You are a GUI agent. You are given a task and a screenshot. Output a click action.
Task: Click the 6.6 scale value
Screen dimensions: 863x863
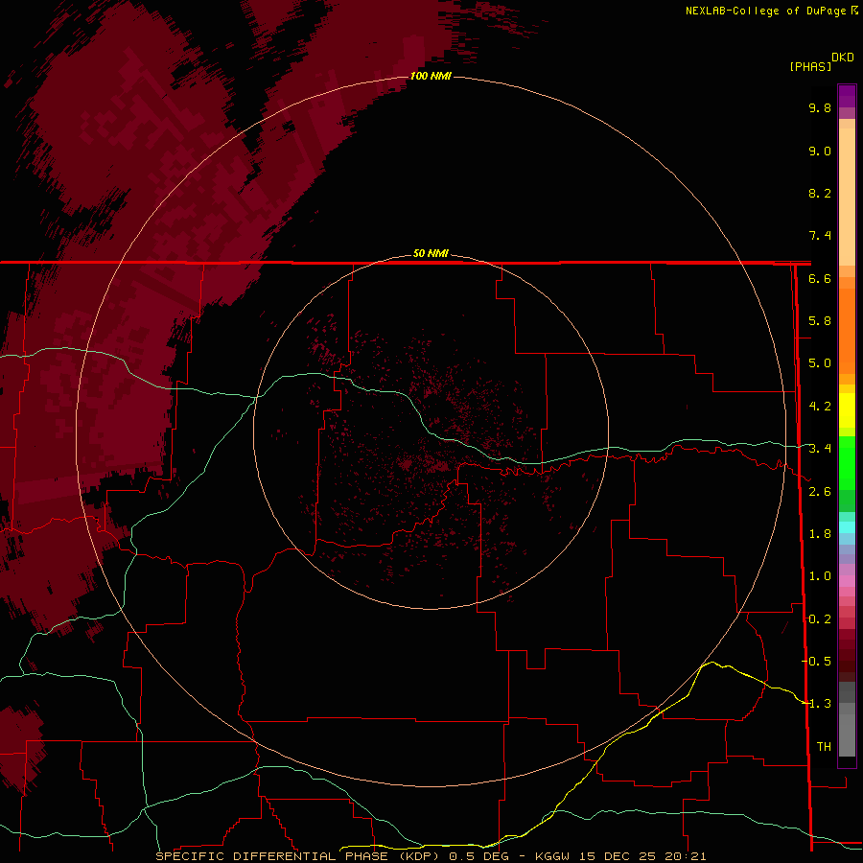(x=820, y=278)
